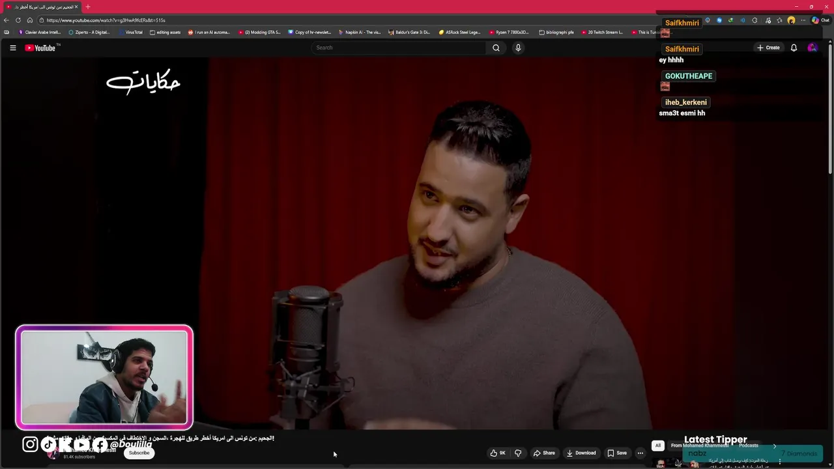834x469 pixels.
Task: Open the options menu of the suggested video
Action: tap(780, 462)
